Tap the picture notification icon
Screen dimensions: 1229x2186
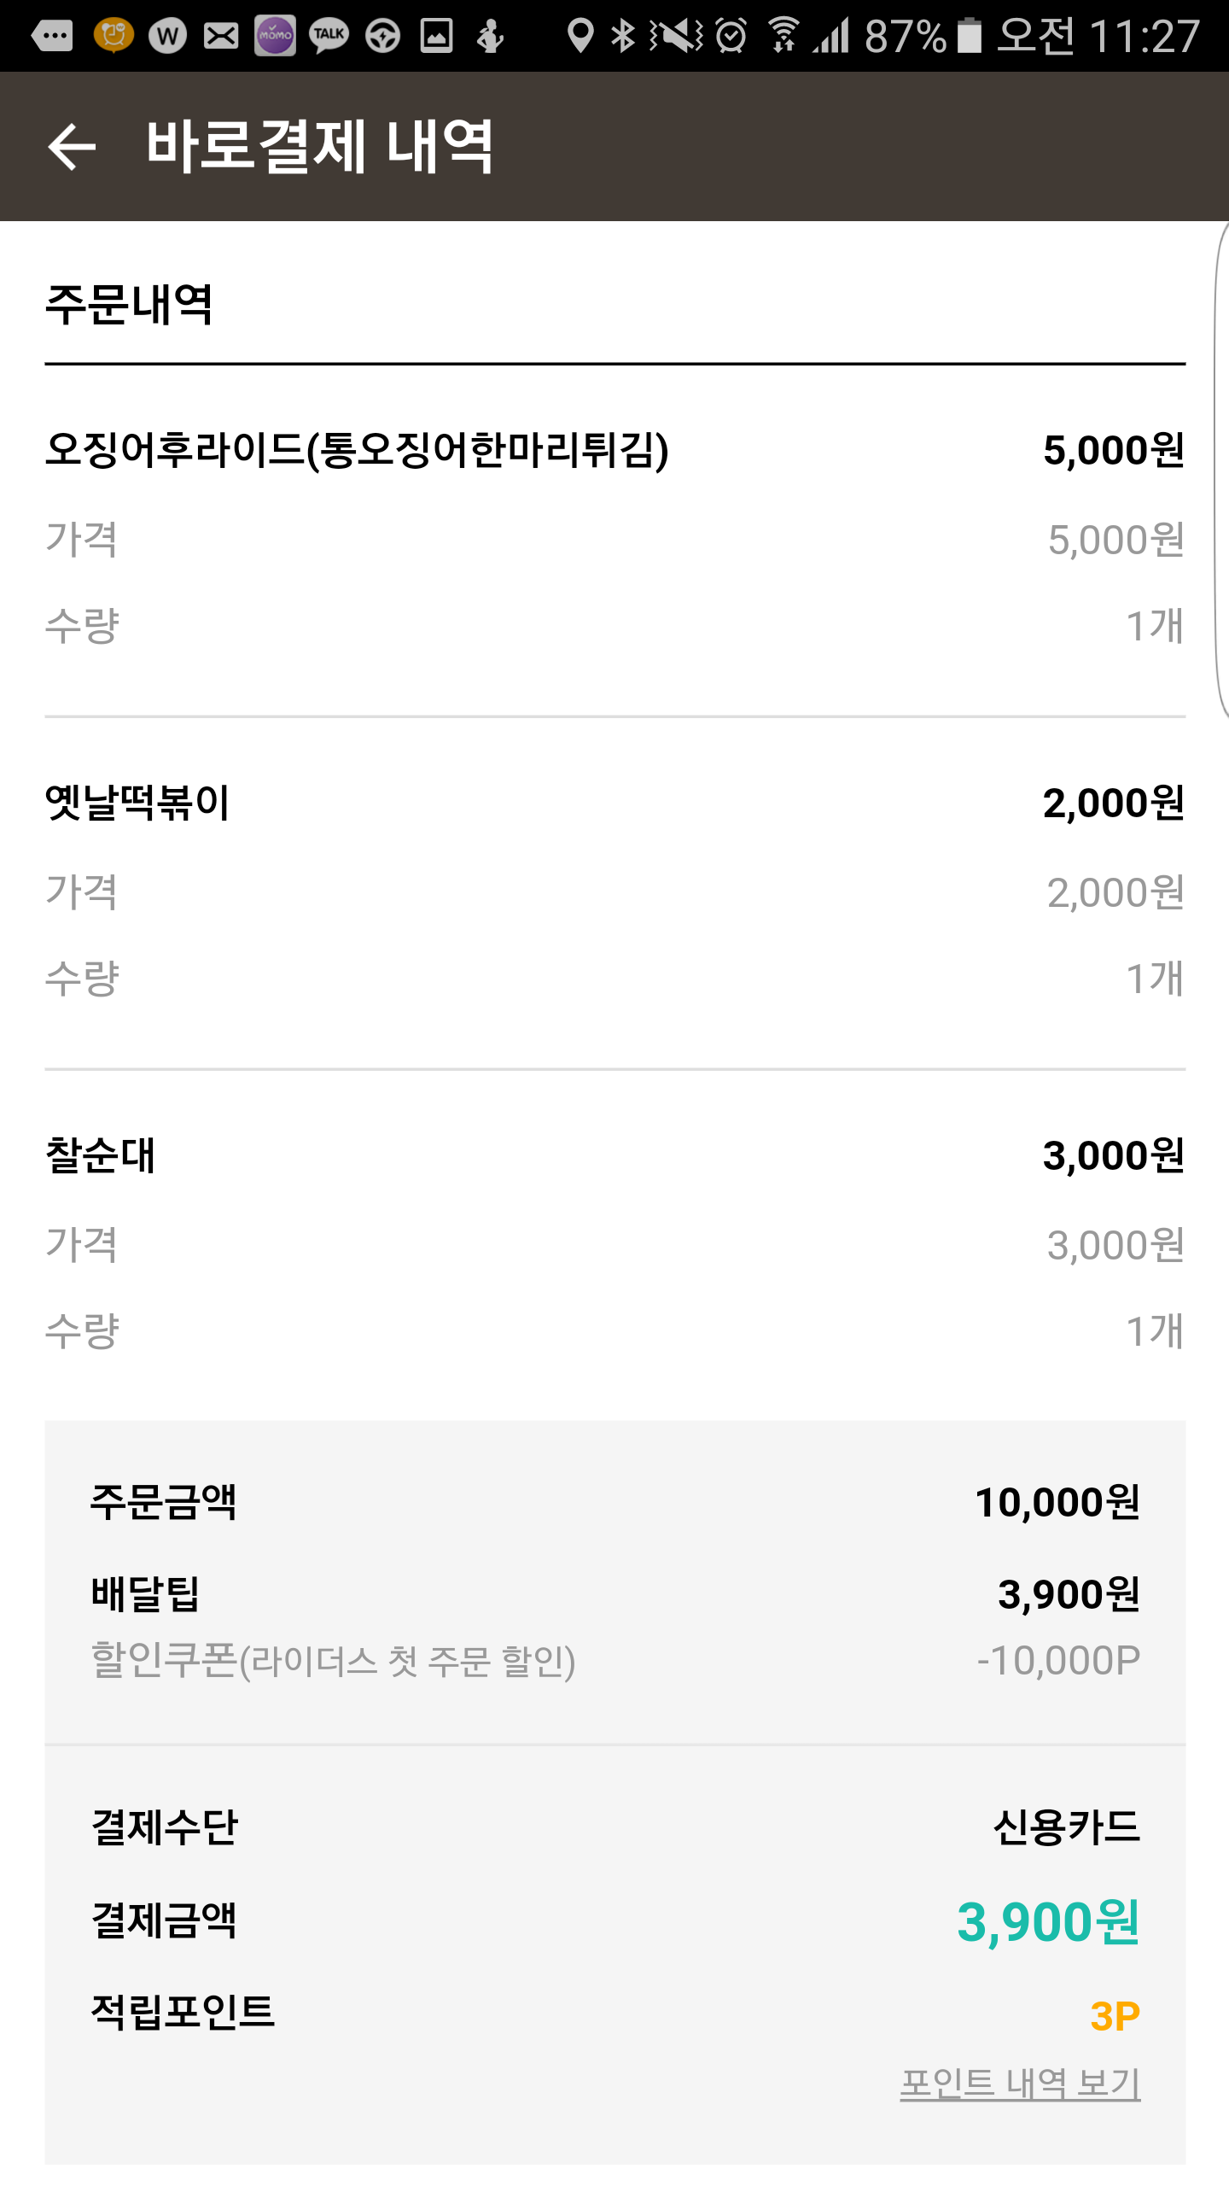pos(436,36)
